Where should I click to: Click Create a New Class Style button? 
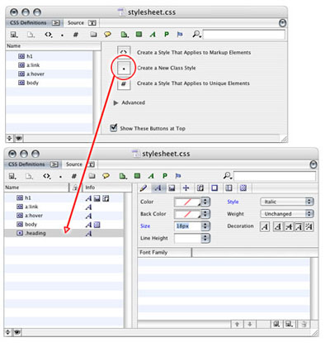(124, 68)
